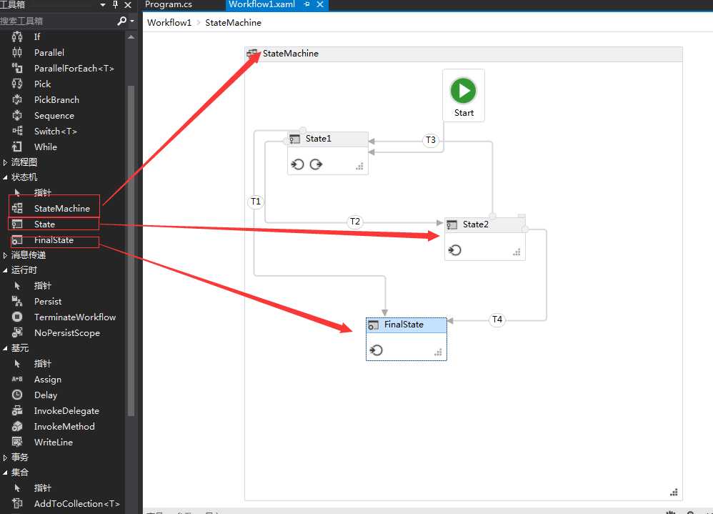Select the Parallel activity icon

tap(17, 52)
